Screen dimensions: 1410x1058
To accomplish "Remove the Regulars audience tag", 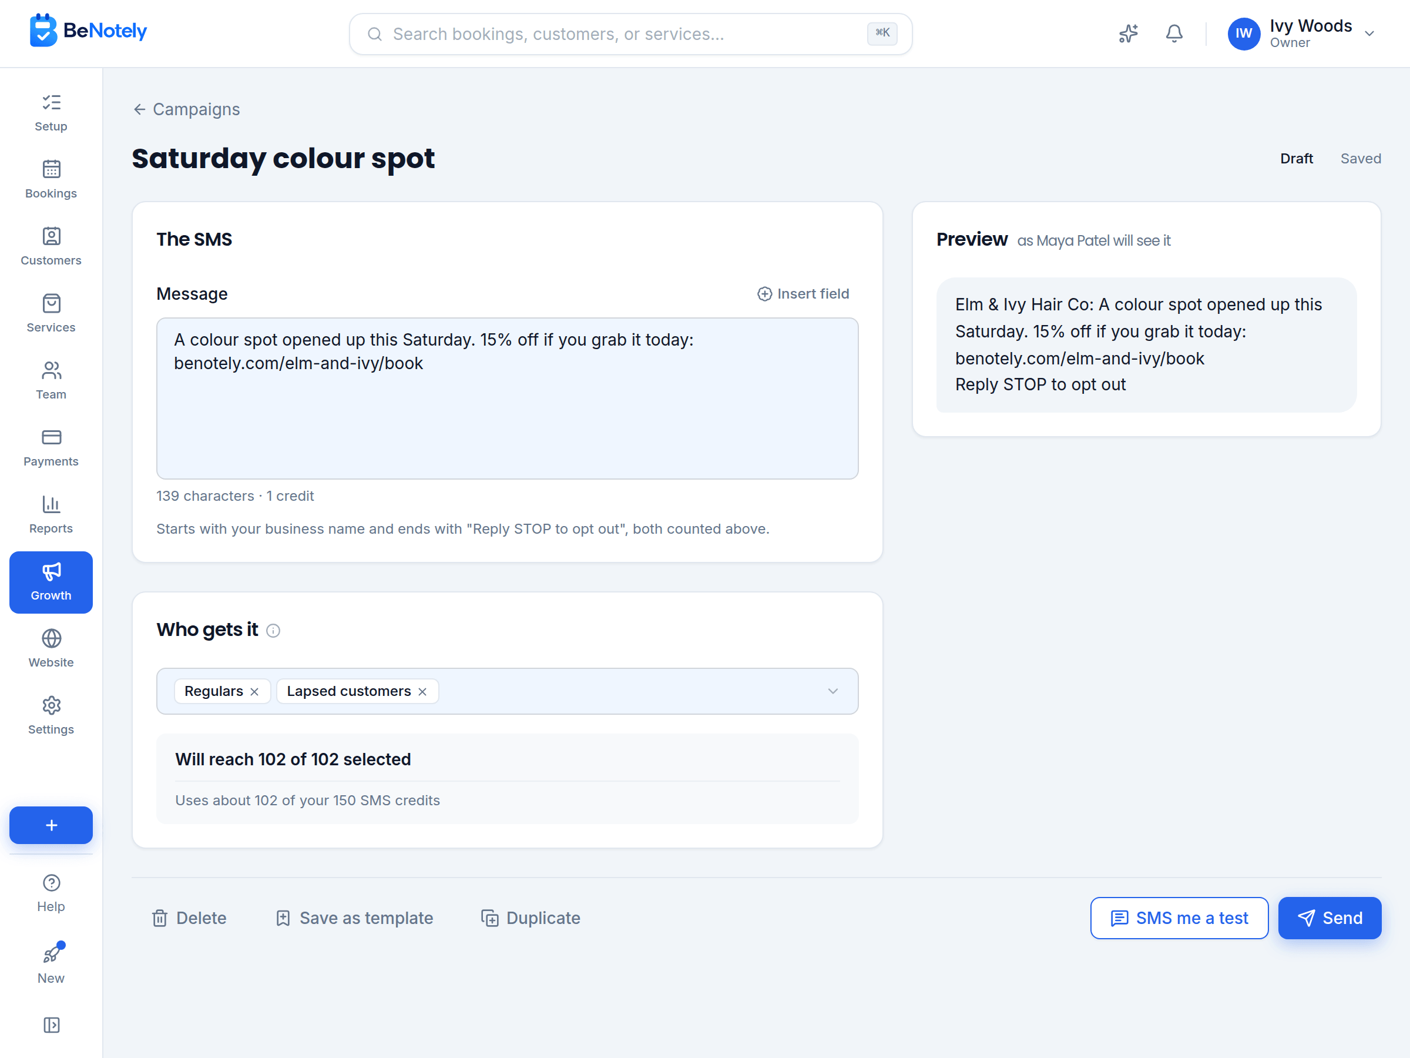I will tap(254, 692).
